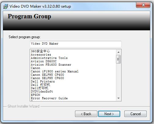The image size is (154, 124).
Task: Select the 360安全中心 group
Action: [40, 51]
